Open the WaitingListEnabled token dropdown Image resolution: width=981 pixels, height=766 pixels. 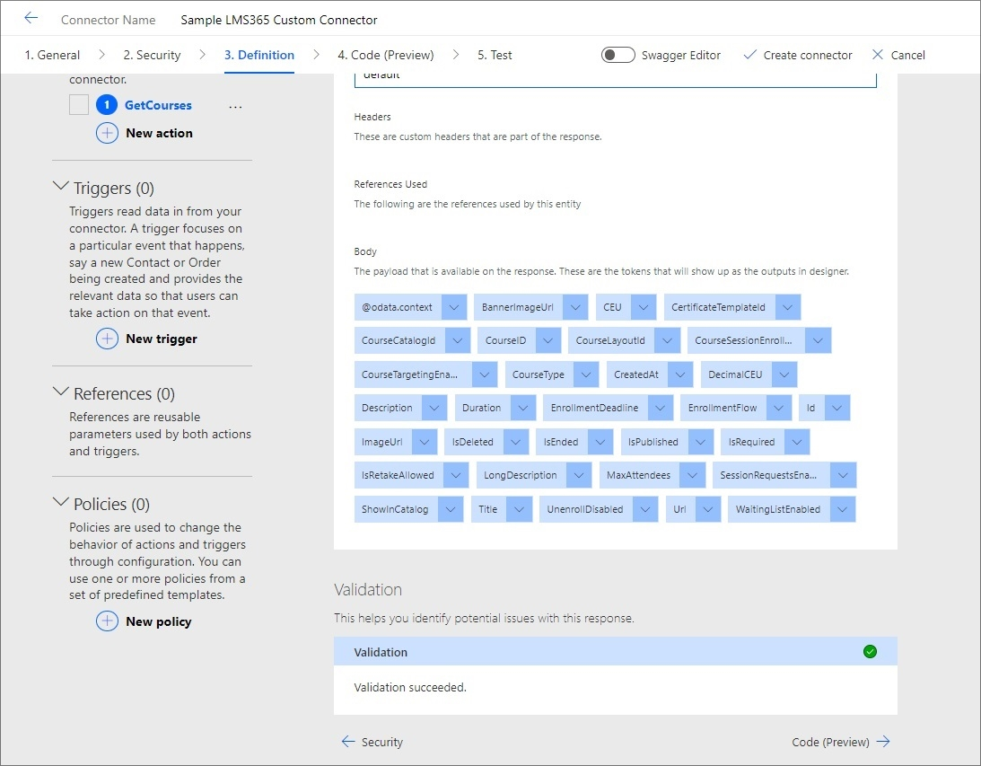pos(842,509)
